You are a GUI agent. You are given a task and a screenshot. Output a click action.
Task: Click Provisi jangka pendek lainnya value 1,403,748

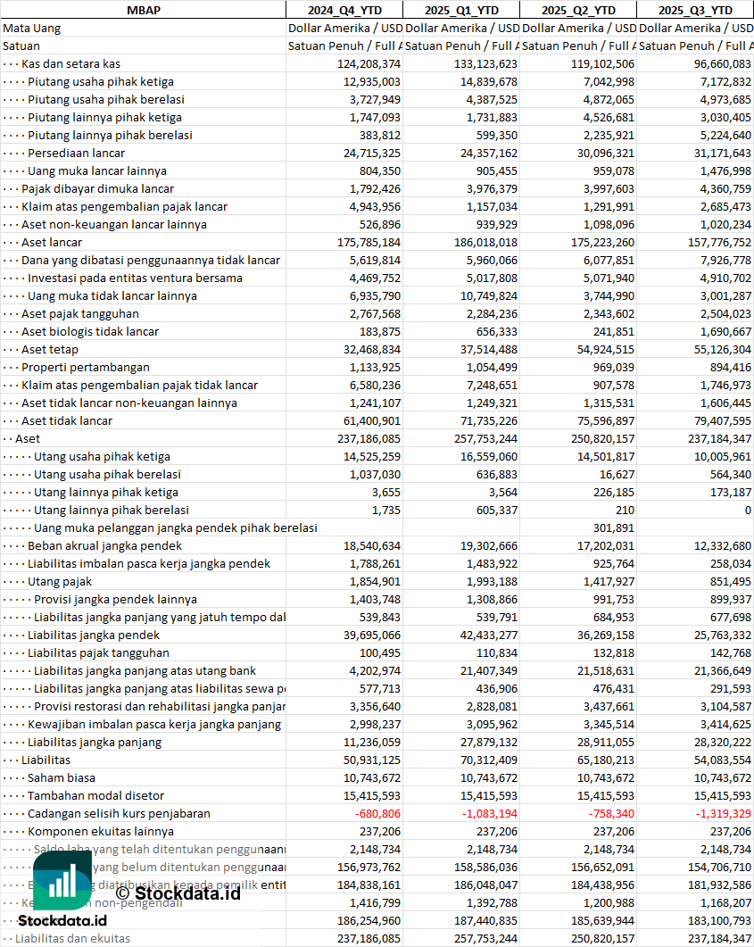click(x=375, y=599)
